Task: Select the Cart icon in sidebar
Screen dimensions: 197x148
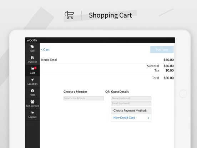Action: [32, 69]
